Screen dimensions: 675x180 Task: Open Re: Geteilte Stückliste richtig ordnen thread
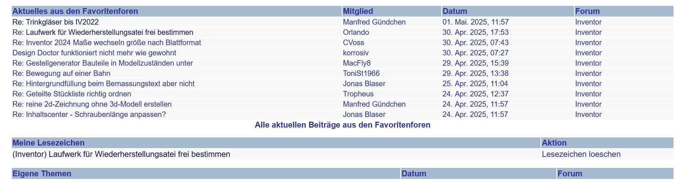click(72, 94)
